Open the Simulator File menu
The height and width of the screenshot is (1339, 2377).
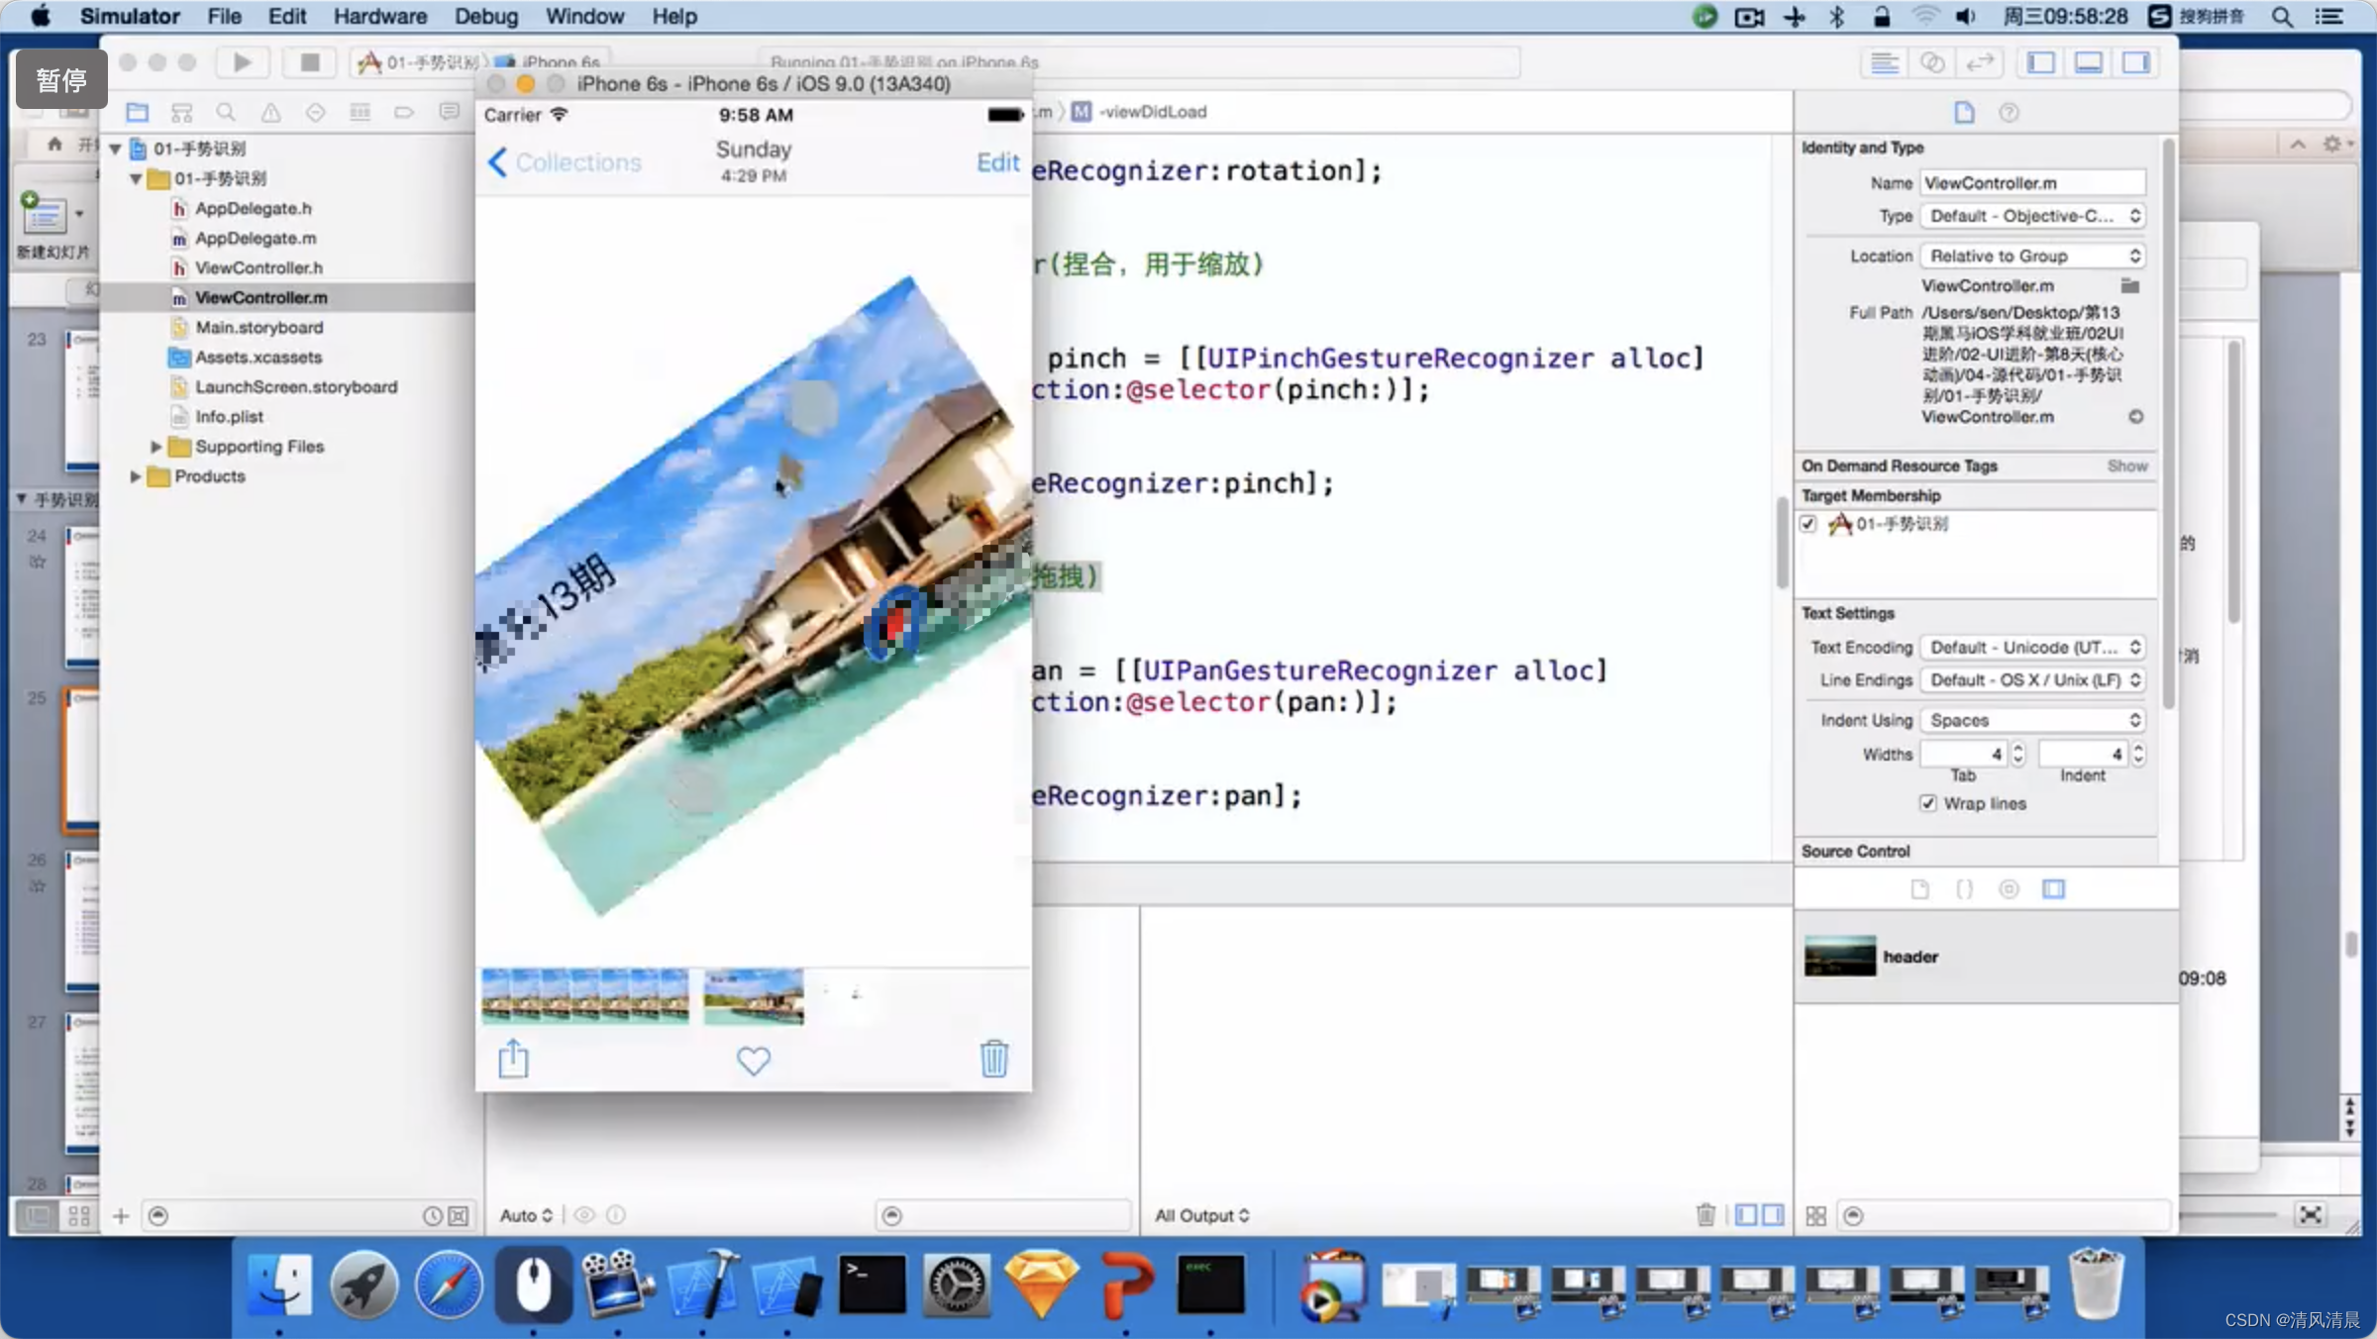pos(224,16)
